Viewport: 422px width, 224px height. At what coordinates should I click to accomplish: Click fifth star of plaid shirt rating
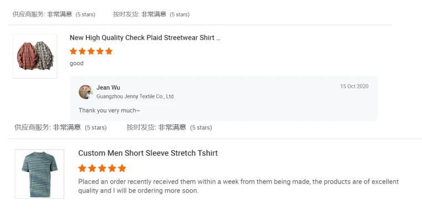[109, 51]
